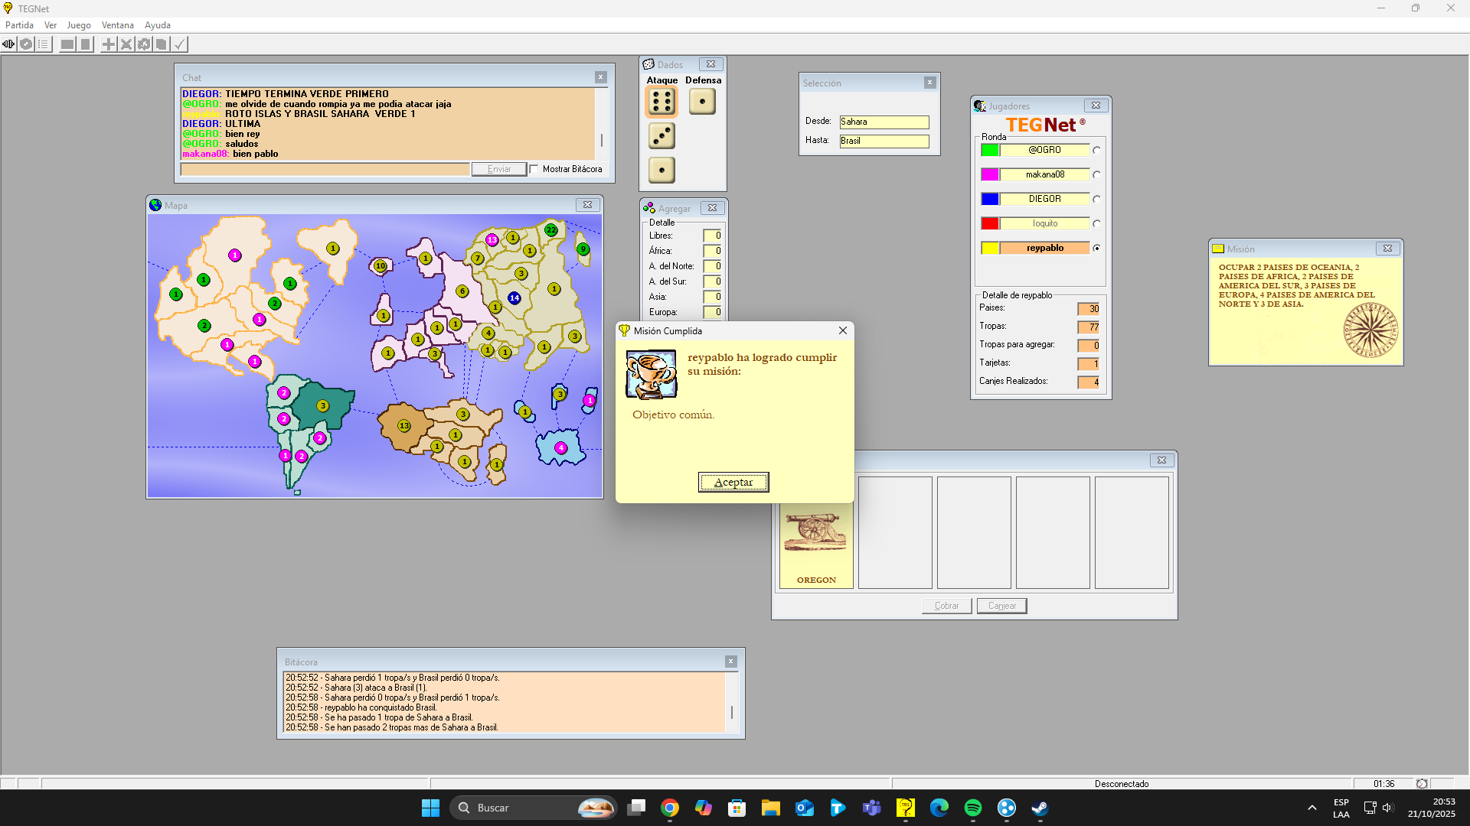Click the list icon in the toolbar

pos(44,44)
